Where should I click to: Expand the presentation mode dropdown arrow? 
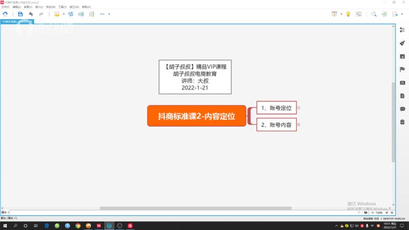point(341,14)
